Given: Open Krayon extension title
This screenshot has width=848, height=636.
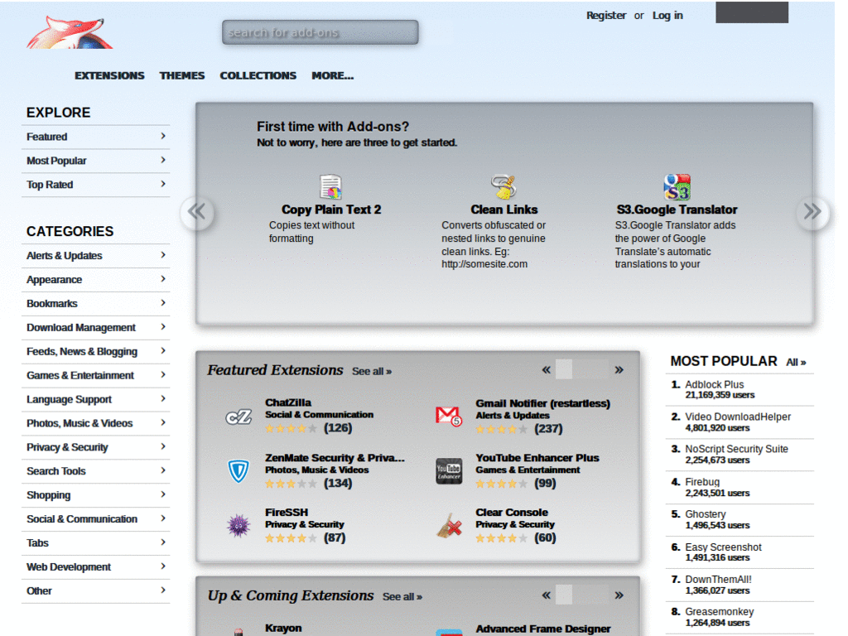Looking at the screenshot, I should click(283, 628).
